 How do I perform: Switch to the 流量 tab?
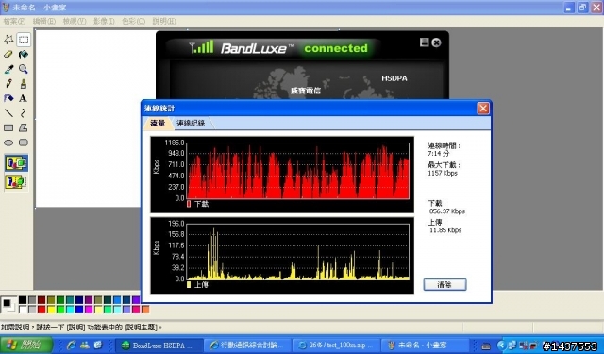coord(158,124)
